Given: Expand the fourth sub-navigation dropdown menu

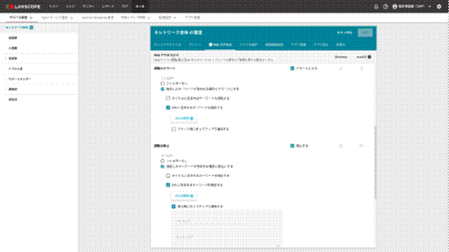Looking at the screenshot, I should point(135,18).
